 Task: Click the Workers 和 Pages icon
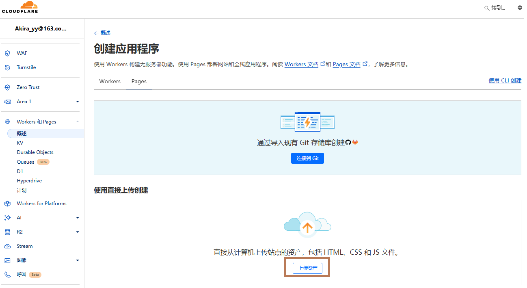click(x=7, y=122)
